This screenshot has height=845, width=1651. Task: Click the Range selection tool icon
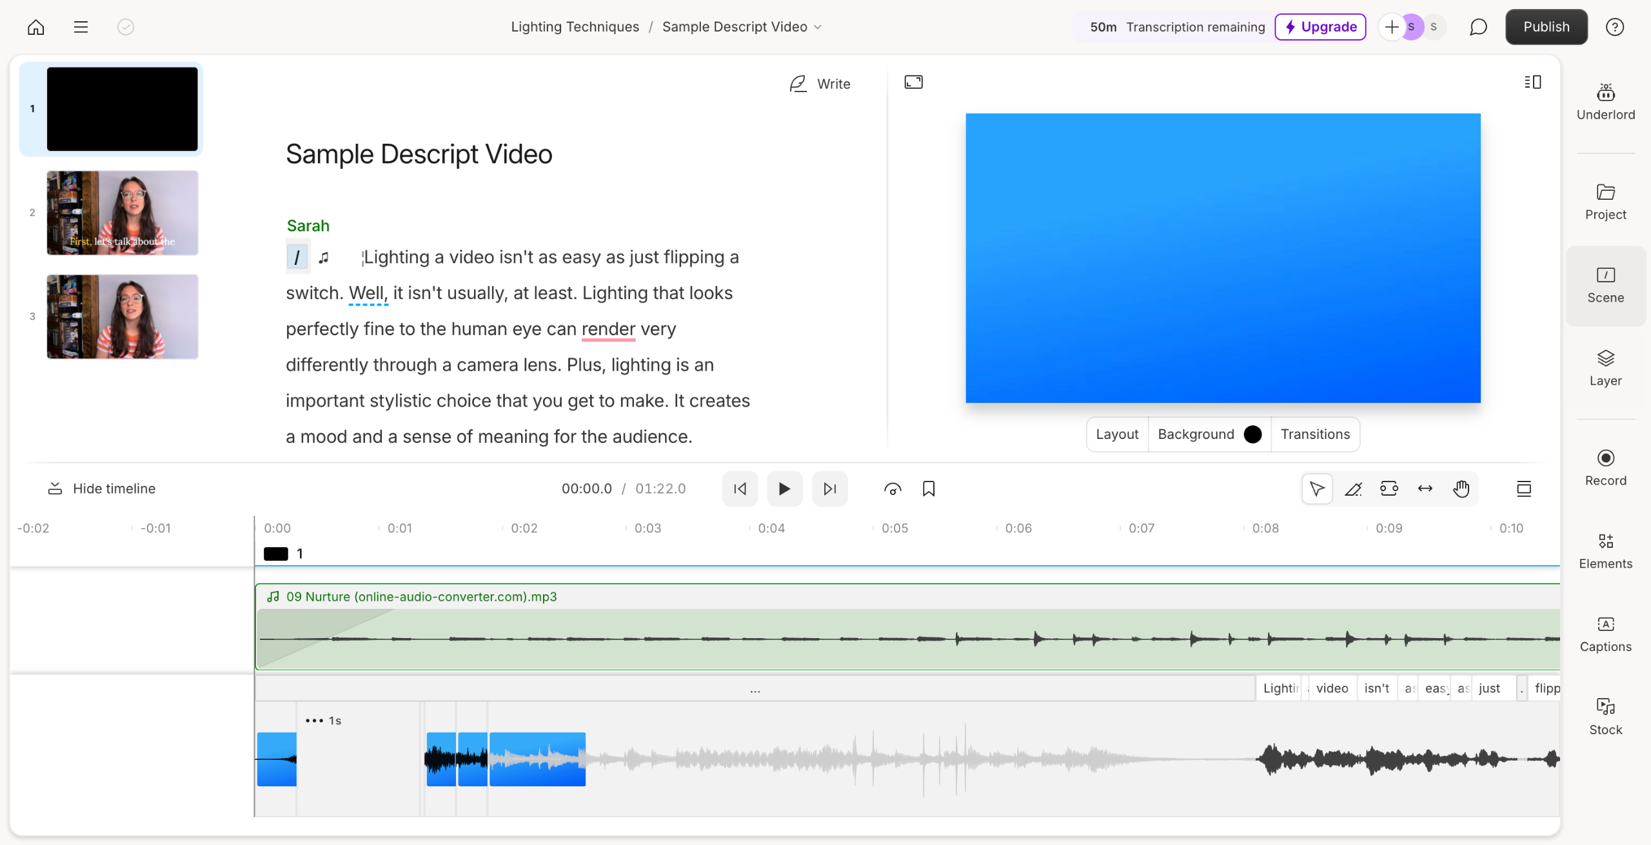click(x=1389, y=489)
